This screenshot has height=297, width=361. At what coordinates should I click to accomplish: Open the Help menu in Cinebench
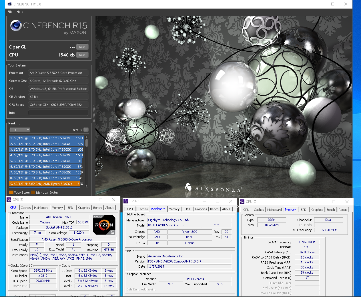click(20, 12)
